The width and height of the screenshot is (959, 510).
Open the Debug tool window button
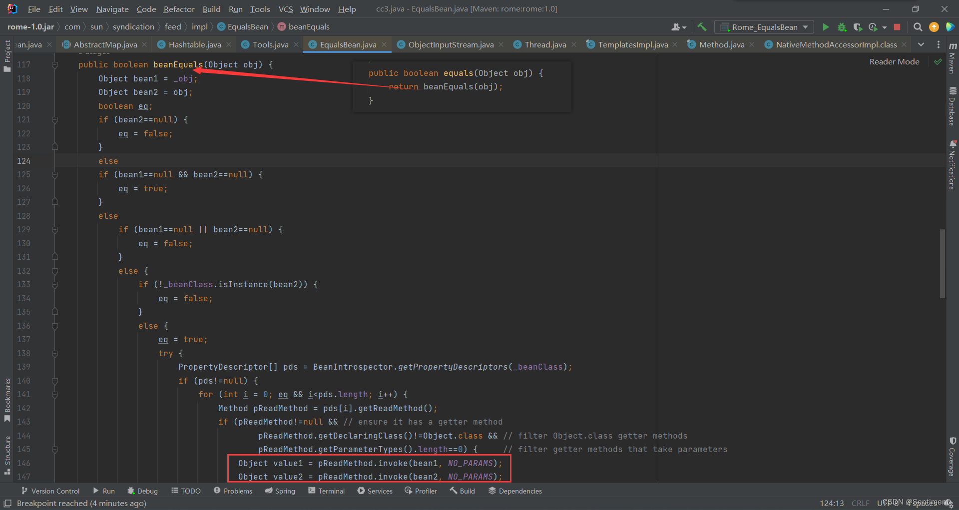point(142,491)
